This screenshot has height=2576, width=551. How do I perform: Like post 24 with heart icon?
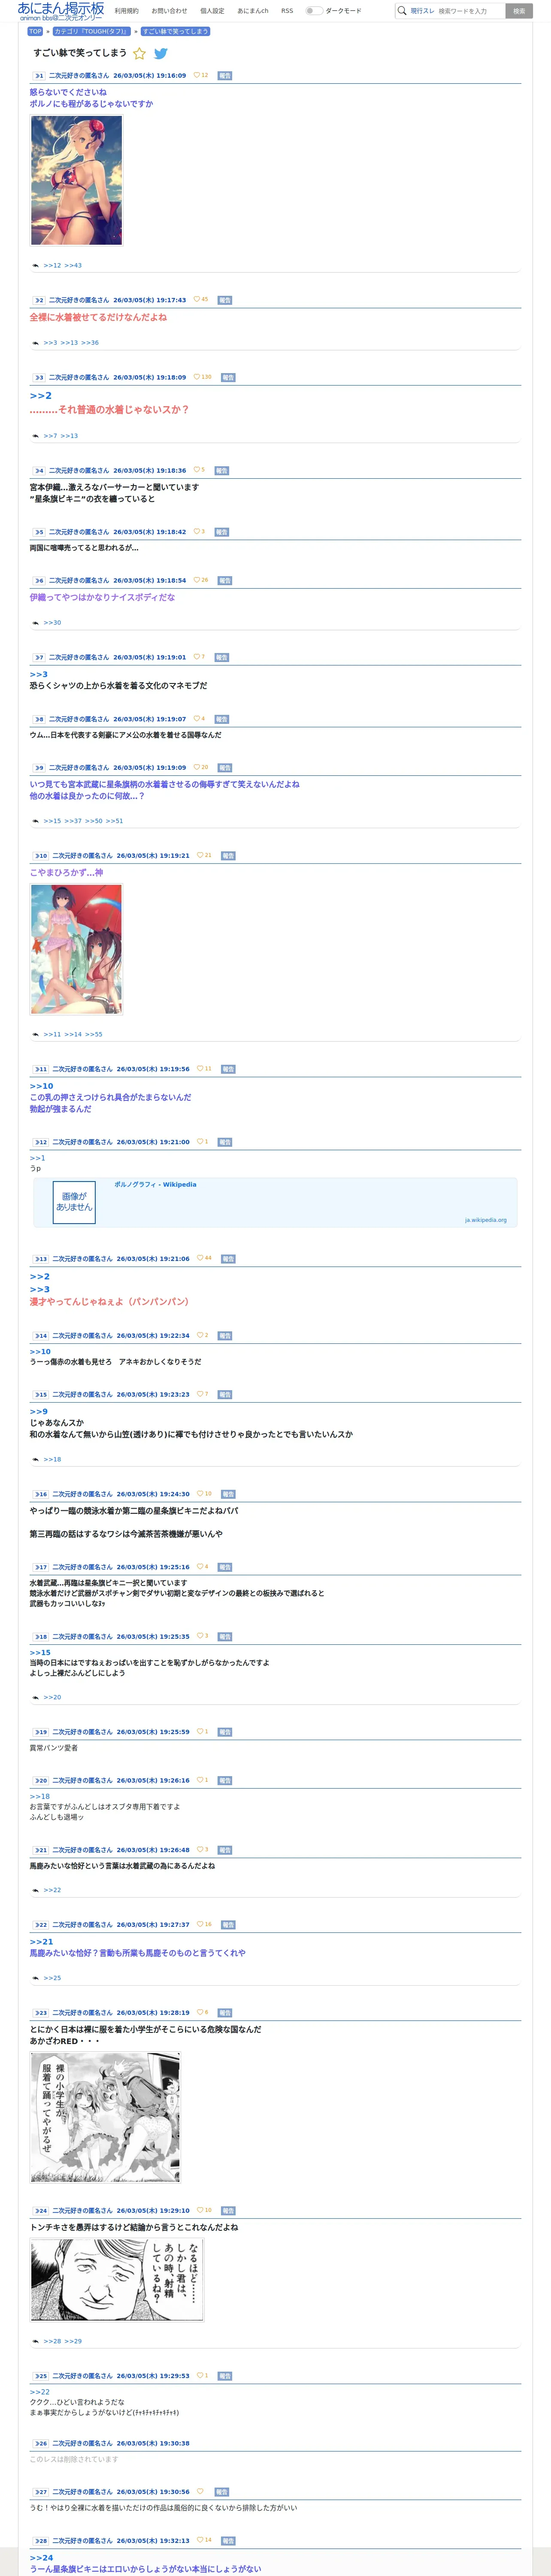pyautogui.click(x=200, y=2210)
